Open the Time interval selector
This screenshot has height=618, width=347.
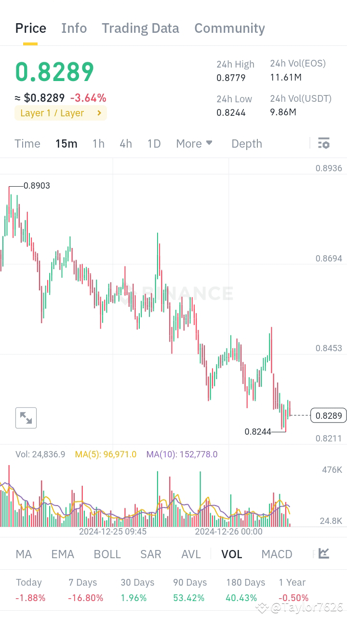coord(27,143)
